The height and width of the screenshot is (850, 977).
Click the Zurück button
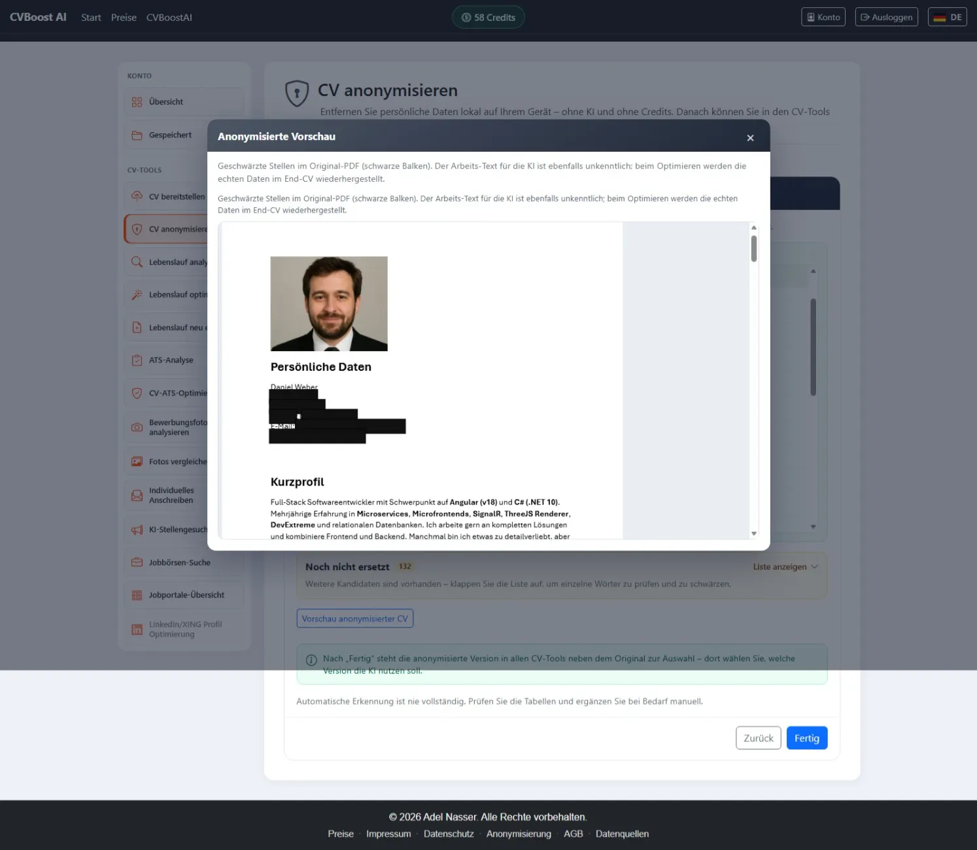[759, 738]
